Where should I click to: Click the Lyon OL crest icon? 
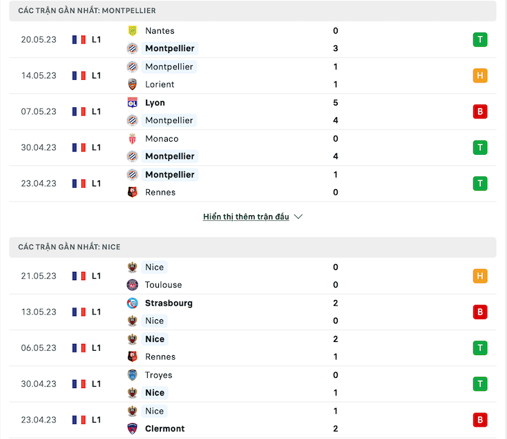132,103
